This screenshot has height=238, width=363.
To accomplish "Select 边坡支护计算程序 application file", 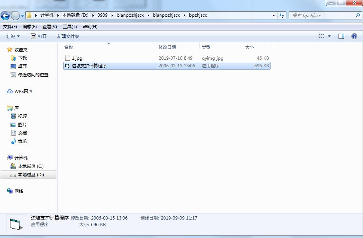I will coord(167,66).
